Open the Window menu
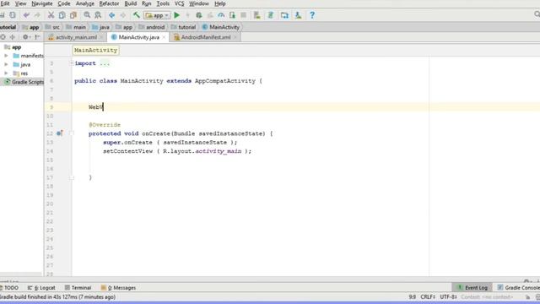This screenshot has height=304, width=540. 199,3
